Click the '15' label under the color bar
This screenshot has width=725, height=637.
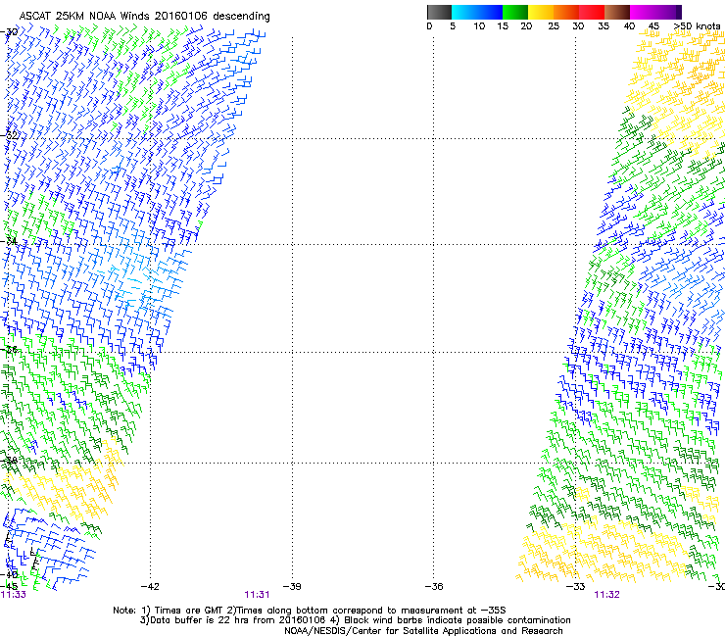pyautogui.click(x=503, y=26)
